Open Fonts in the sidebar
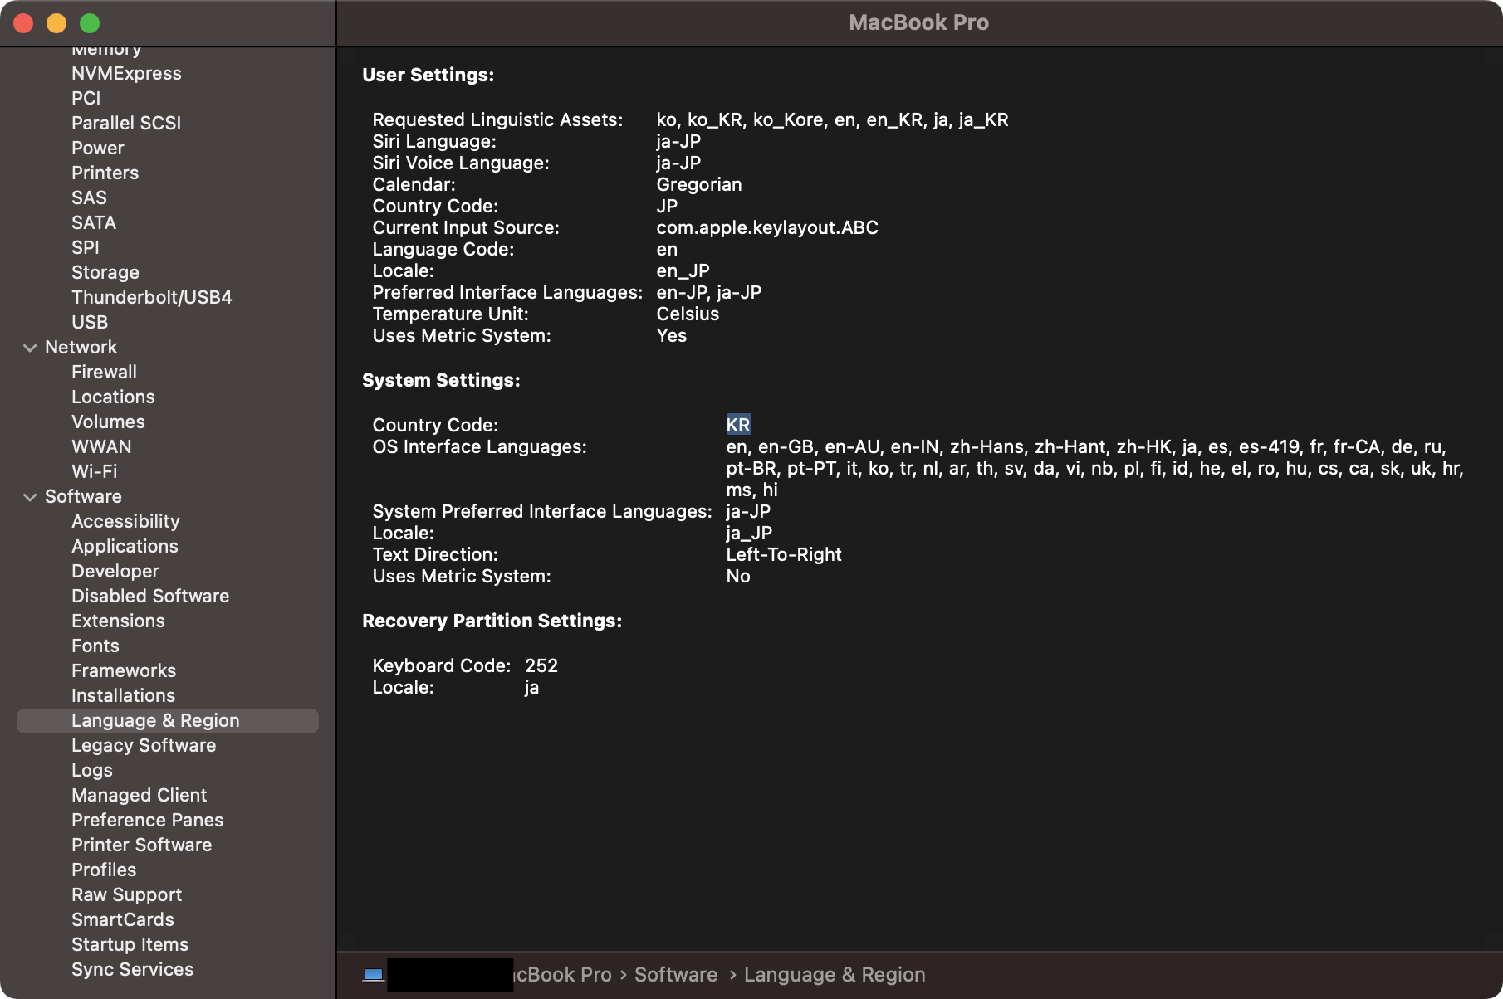The width and height of the screenshot is (1503, 999). (x=95, y=646)
